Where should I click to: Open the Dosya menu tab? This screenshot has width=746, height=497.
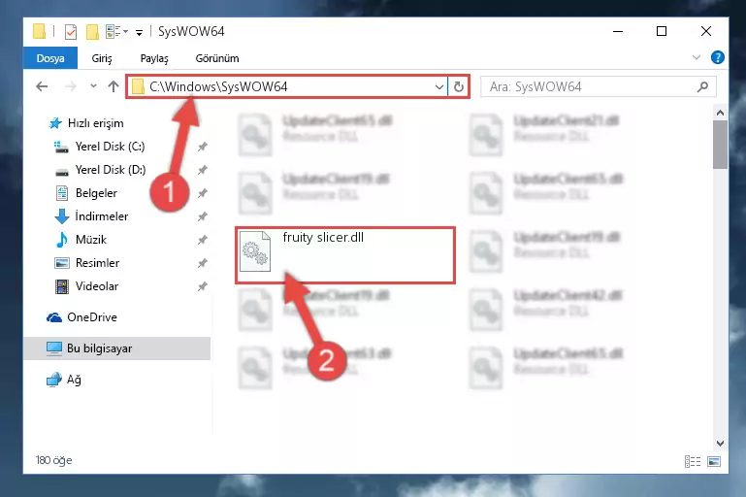pos(50,58)
